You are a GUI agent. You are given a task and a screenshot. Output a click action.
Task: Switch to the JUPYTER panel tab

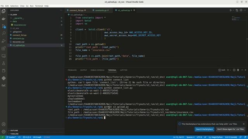click(124, 70)
